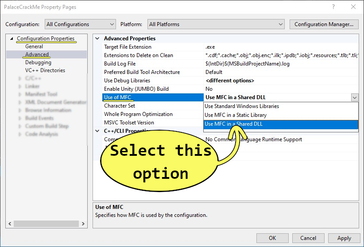The width and height of the screenshot is (364, 247).
Task: Click the tree scrollbar left arrow
Action: (10, 224)
